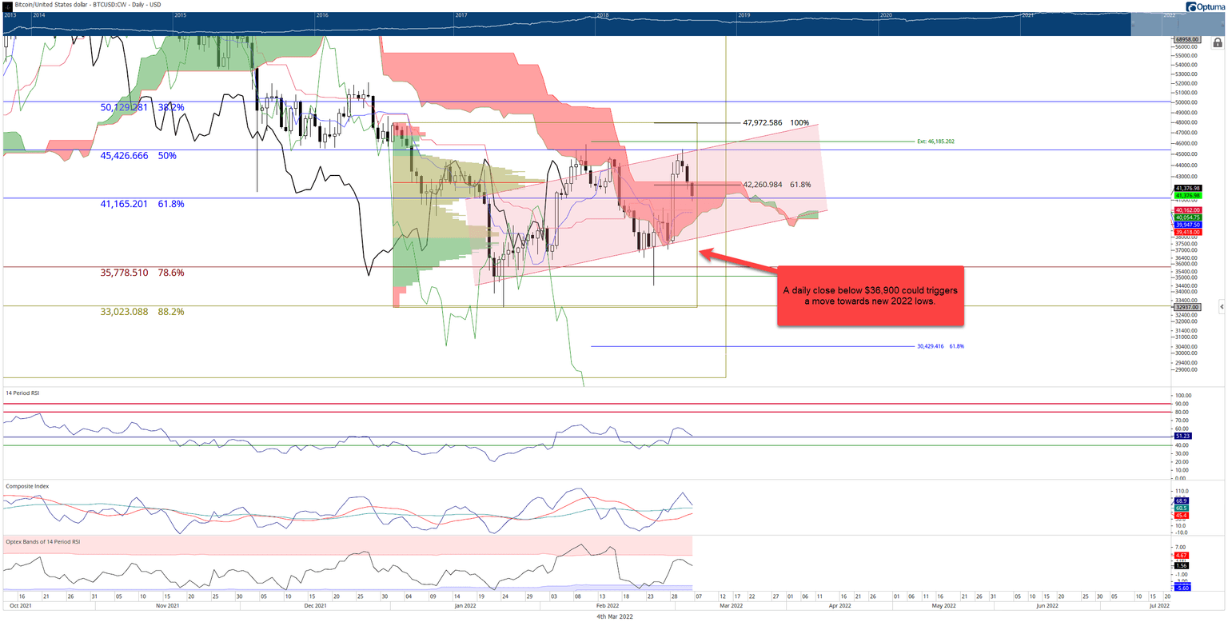The image size is (1228, 626).
Task: Click the bright green 41,376.98 price tag
Action: tap(1186, 196)
